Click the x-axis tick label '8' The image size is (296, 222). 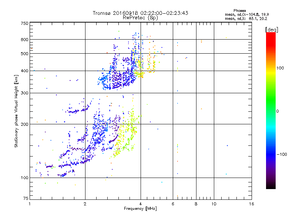pos(196,204)
